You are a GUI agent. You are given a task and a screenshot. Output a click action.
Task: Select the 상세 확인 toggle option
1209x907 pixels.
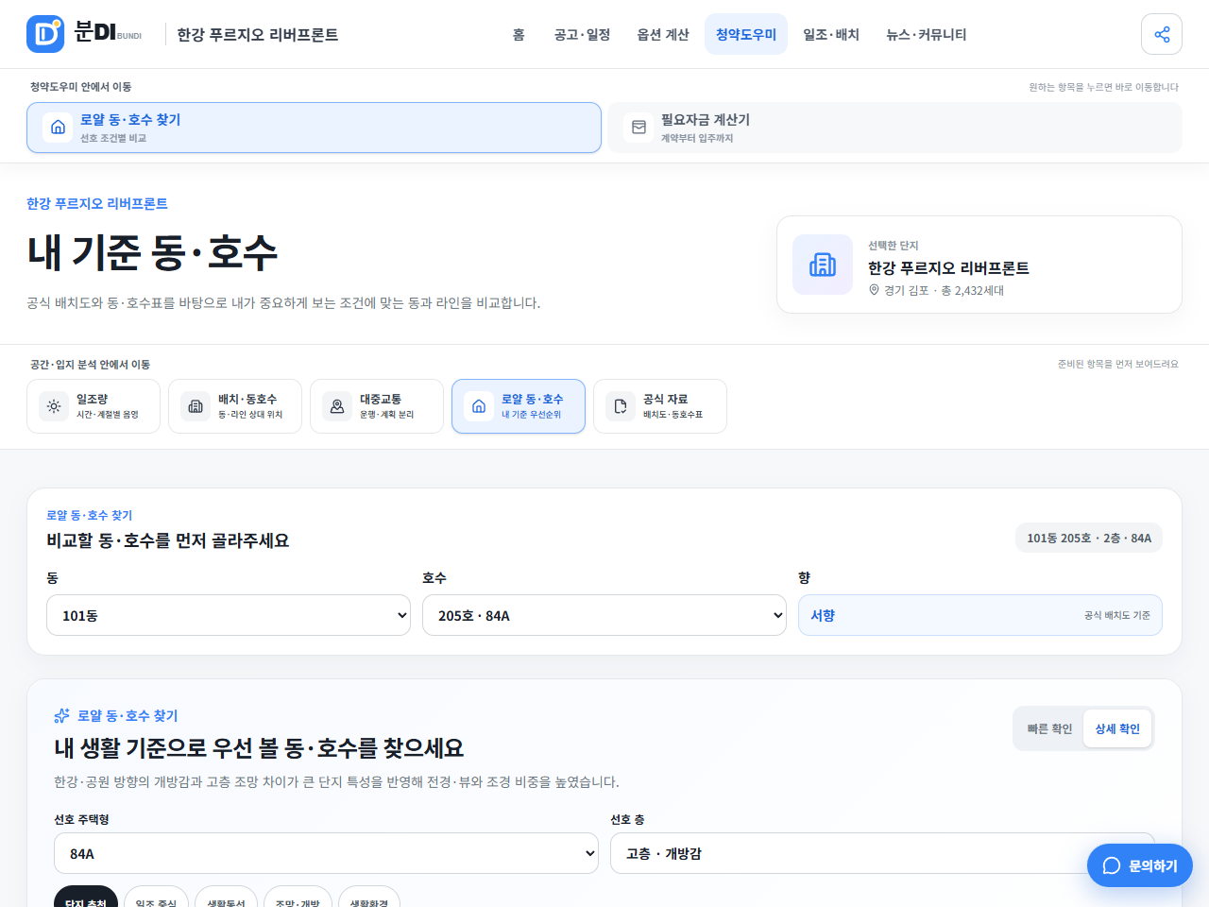click(1117, 728)
